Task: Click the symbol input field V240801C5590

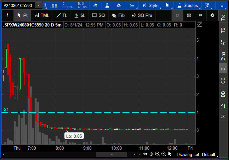Action: point(18,6)
